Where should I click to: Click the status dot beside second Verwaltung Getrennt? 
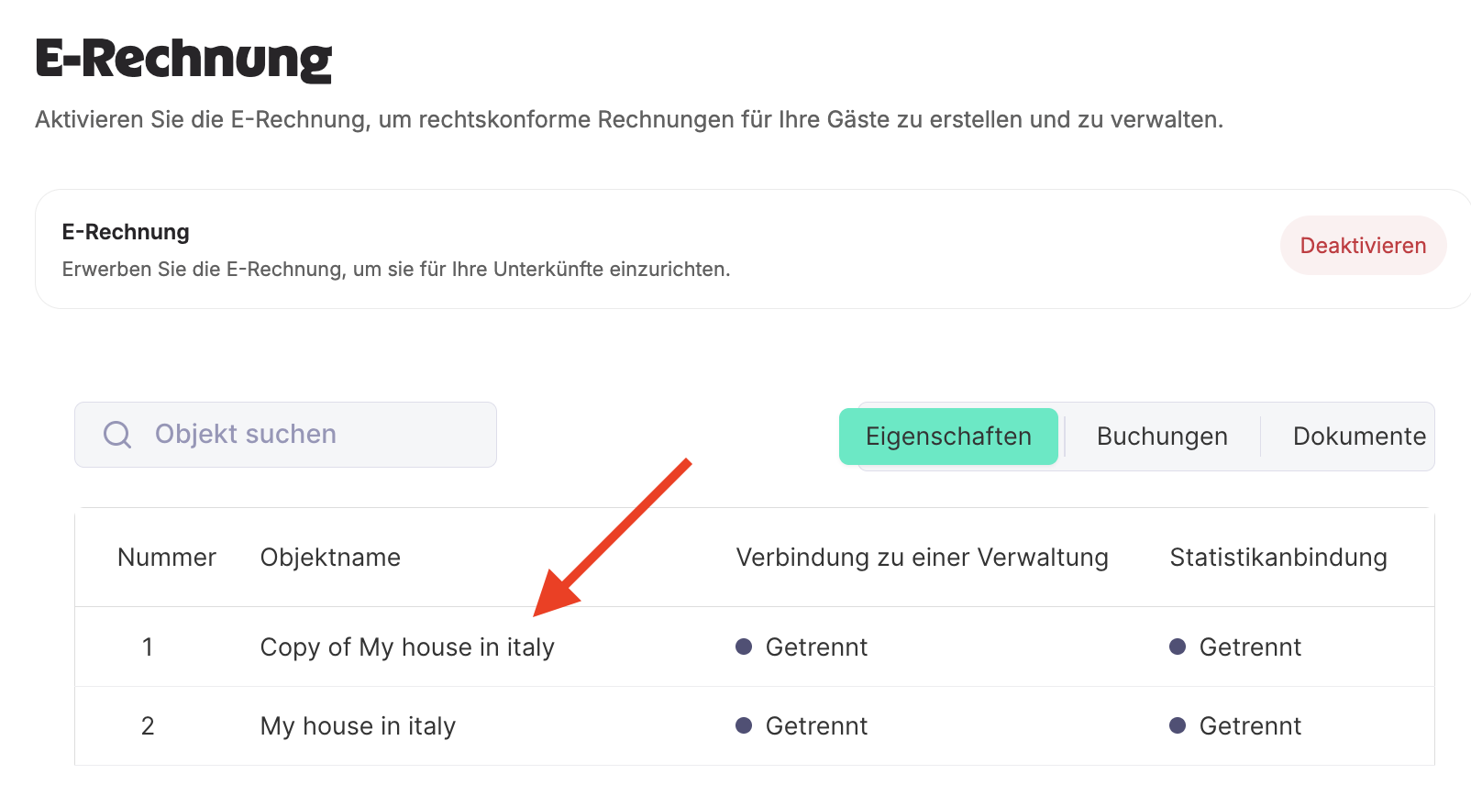(744, 725)
